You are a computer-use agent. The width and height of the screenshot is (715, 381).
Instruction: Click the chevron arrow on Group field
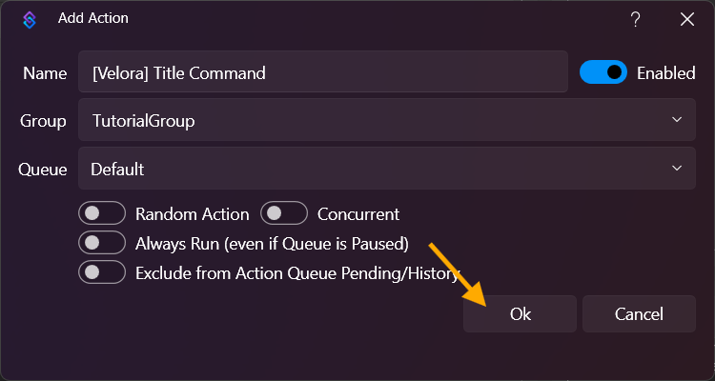tap(677, 120)
